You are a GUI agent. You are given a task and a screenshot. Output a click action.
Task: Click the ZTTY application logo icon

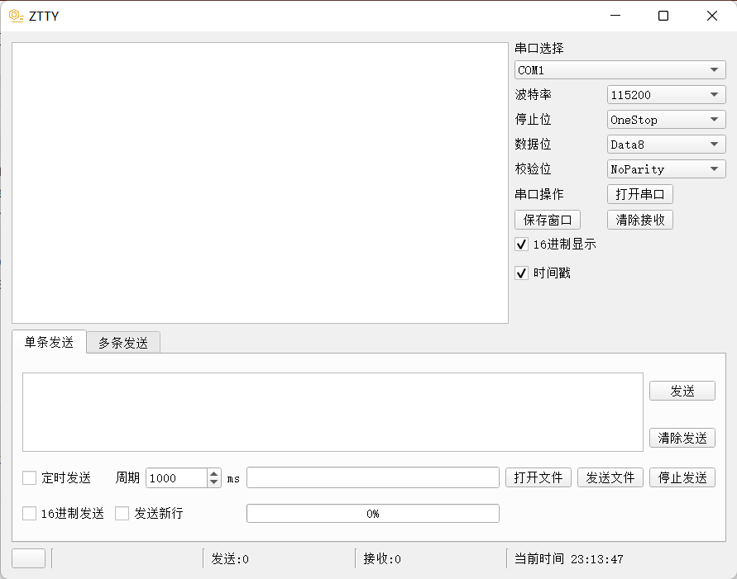(x=15, y=15)
